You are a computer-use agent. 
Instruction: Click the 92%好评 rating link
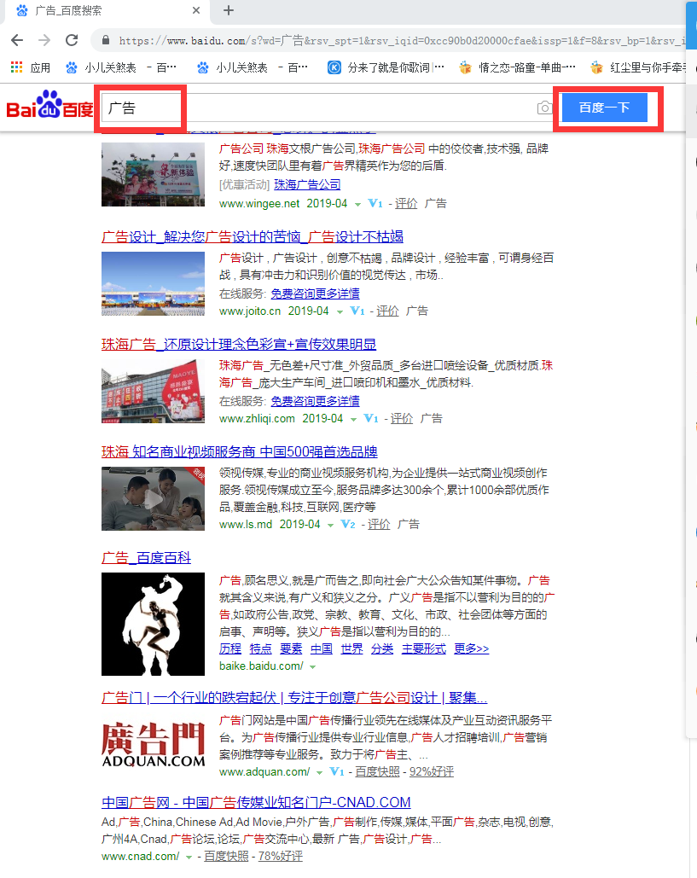(432, 771)
